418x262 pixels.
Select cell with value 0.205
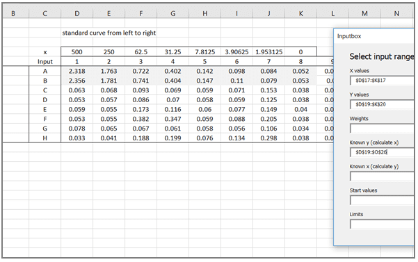click(x=268, y=119)
